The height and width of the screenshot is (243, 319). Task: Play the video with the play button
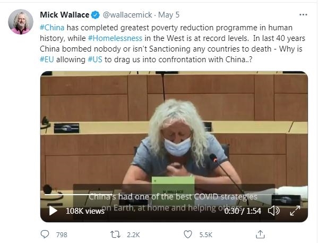coord(53,211)
